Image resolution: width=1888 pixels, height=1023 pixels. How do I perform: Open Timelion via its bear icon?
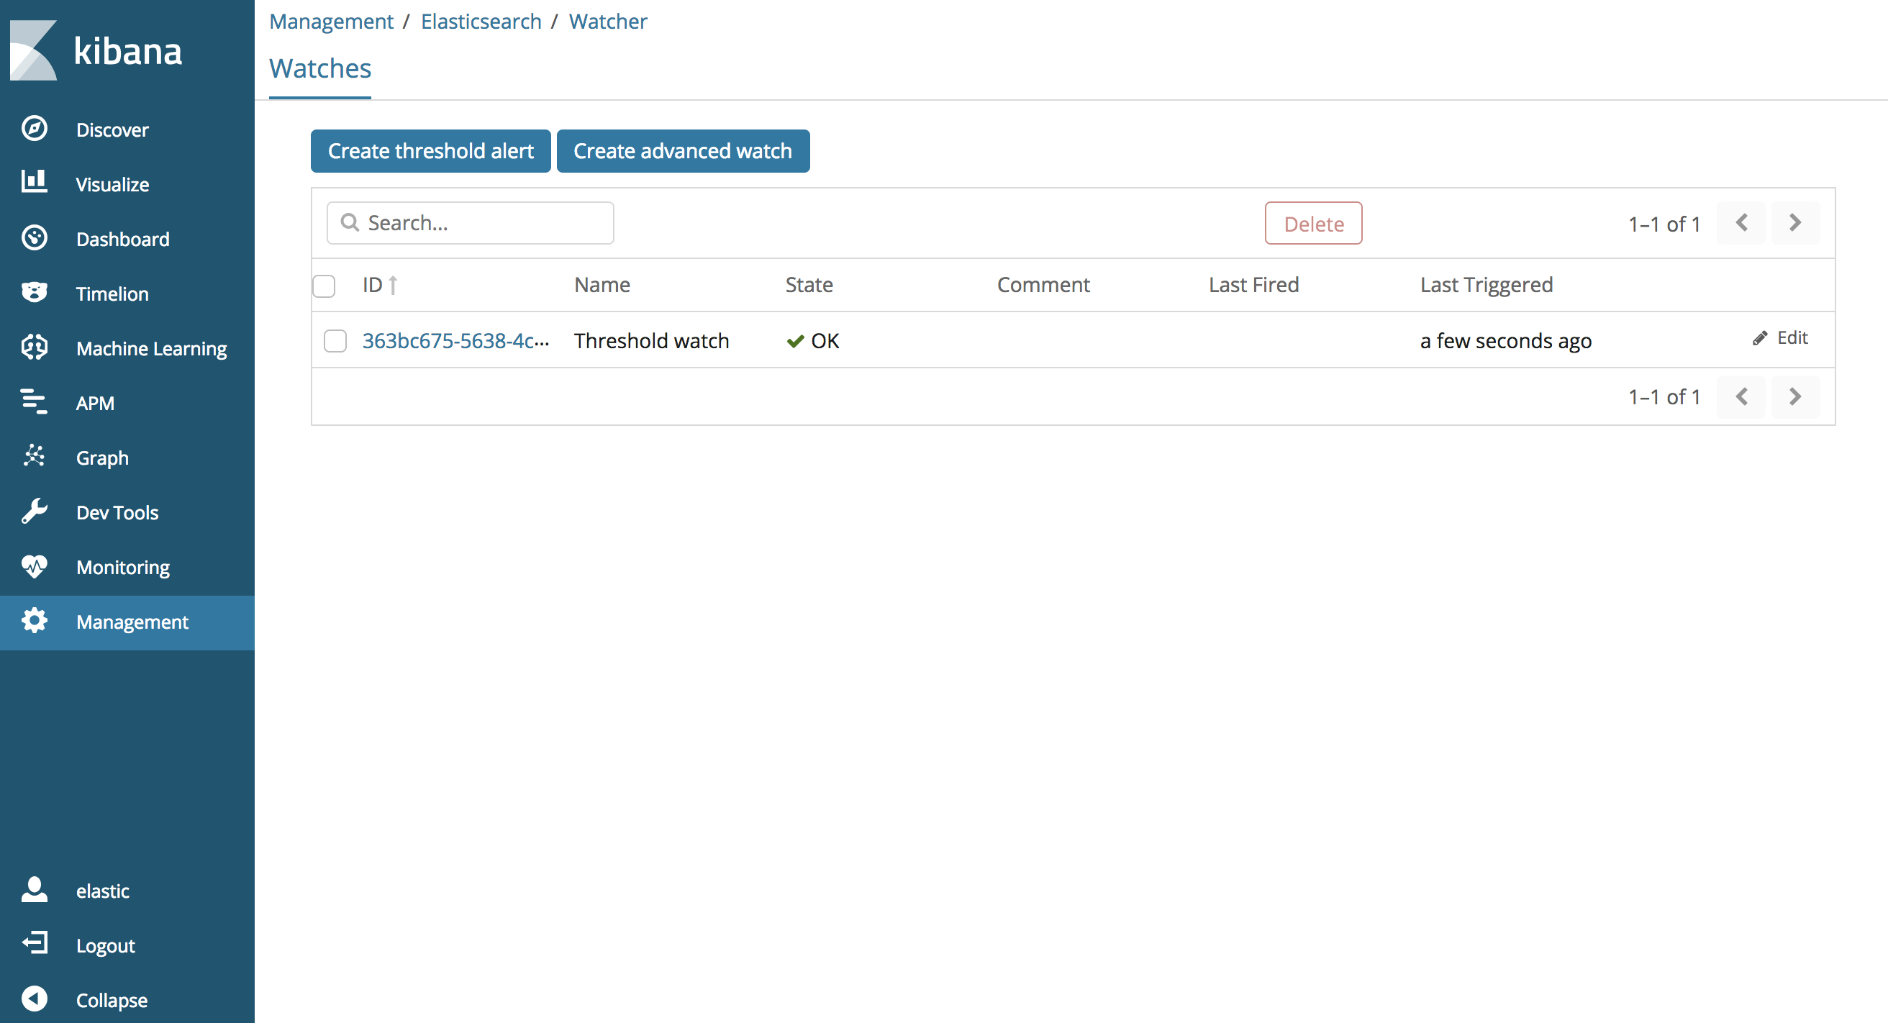(35, 293)
